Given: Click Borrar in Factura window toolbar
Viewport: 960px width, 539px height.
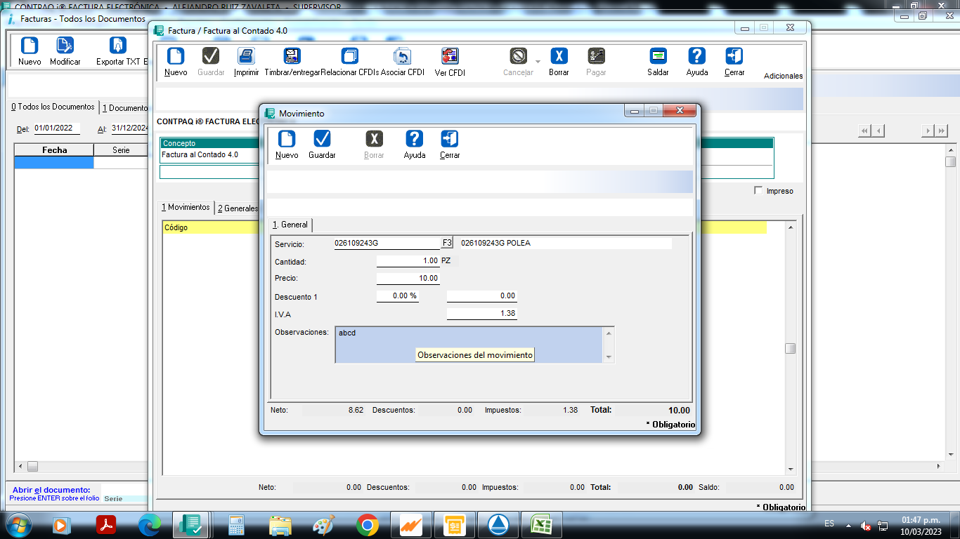Looking at the screenshot, I should pyautogui.click(x=559, y=56).
